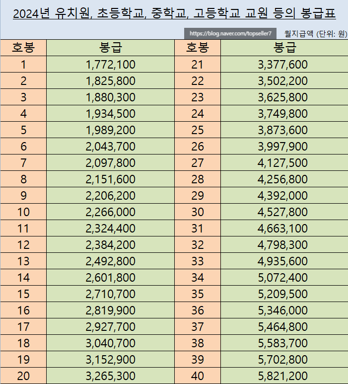
Task: Click the salary cell 4,663,100
Action: click(284, 229)
